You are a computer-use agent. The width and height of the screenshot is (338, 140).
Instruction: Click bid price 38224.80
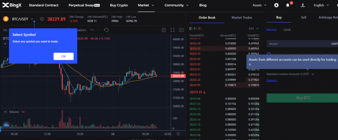coord(195,114)
